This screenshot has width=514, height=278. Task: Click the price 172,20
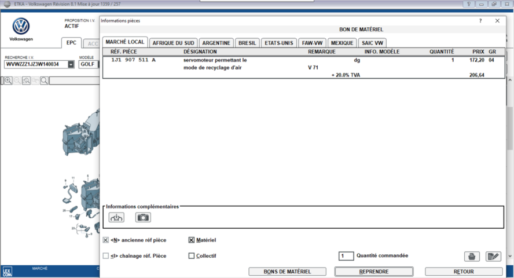476,60
